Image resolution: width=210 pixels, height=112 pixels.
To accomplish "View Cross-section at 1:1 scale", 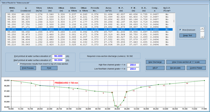I will click(x=186, y=62).
